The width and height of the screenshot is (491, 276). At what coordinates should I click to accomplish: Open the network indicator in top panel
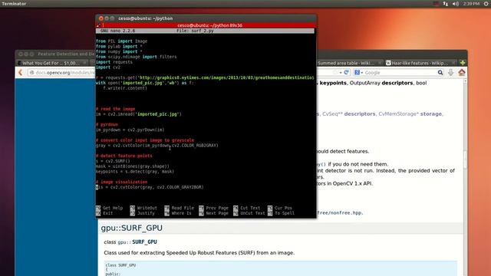(446, 4)
